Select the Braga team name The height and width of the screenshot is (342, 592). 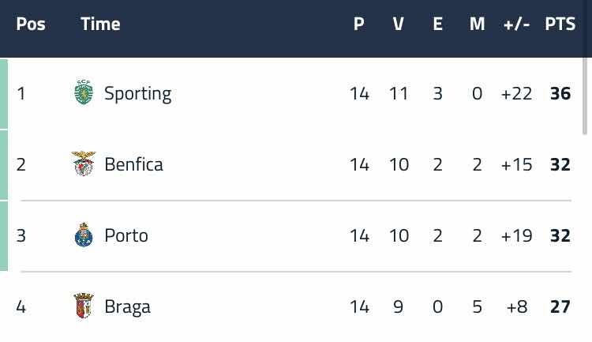pos(127,306)
